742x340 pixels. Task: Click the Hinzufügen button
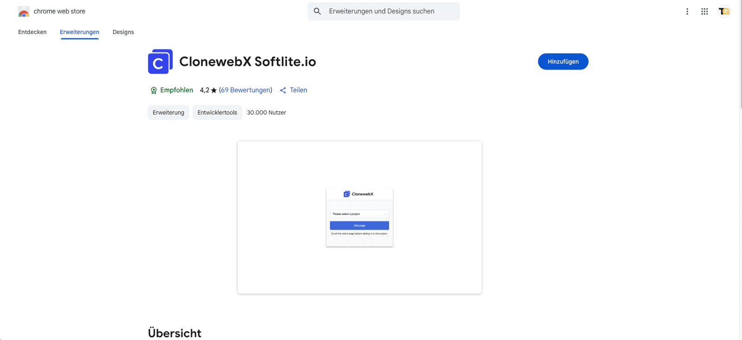tap(563, 61)
